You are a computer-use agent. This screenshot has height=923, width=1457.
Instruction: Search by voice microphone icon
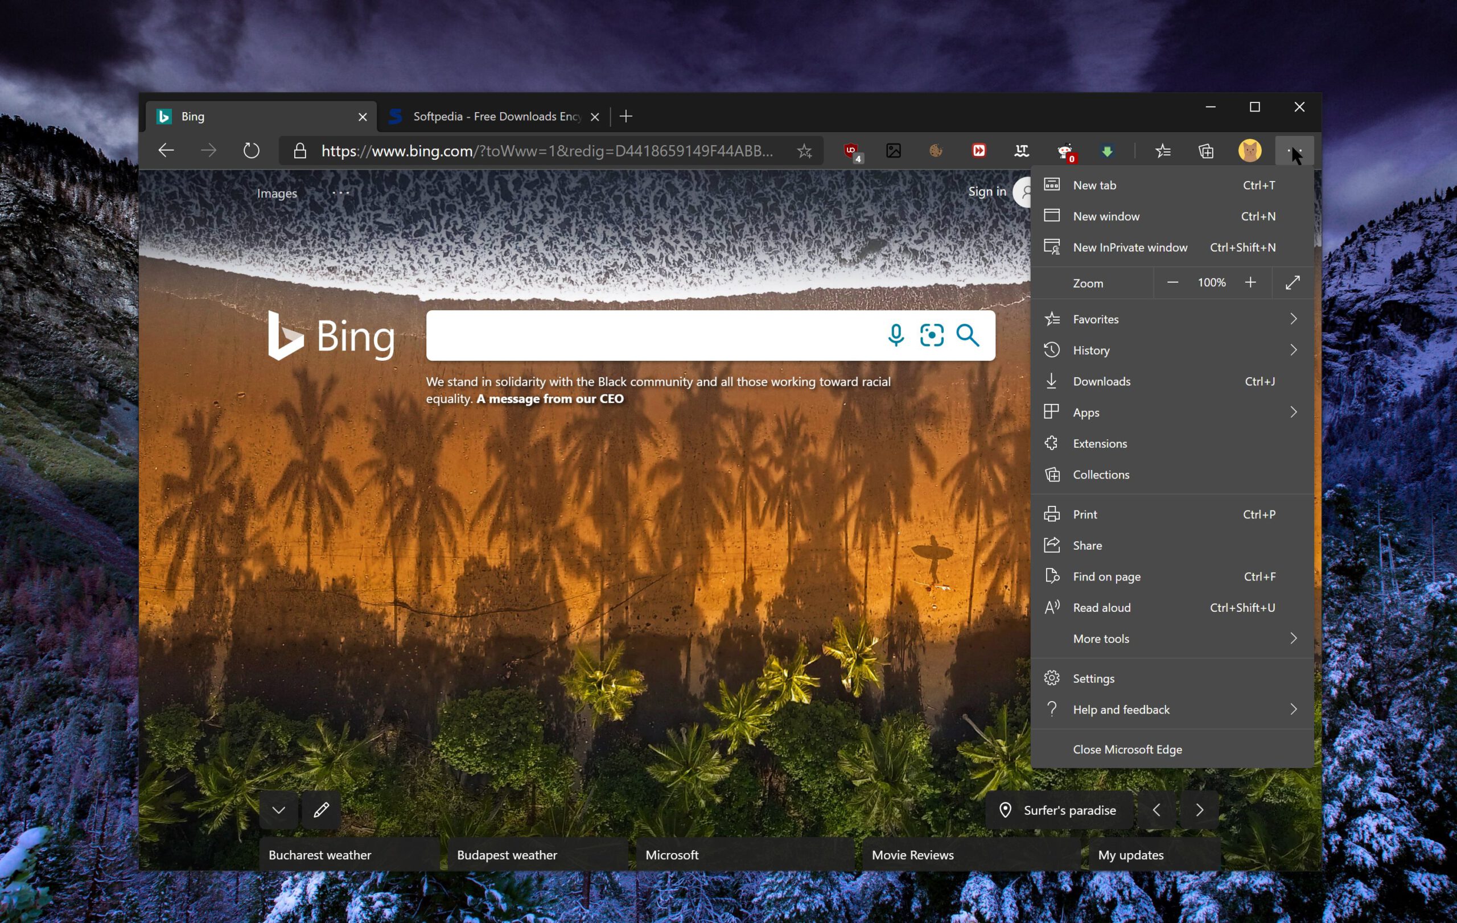[x=896, y=335]
